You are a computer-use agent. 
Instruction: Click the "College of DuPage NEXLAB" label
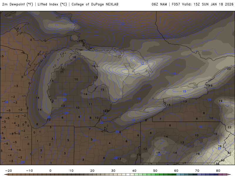(x=95, y=4)
